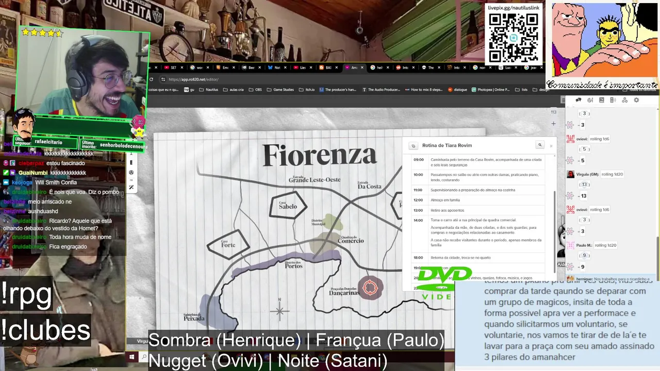Open the Windows Start menu
This screenshot has height=371, width=660.
tap(132, 357)
